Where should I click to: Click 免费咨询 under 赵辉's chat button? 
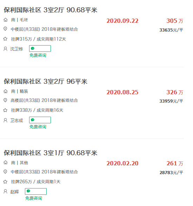click(34, 198)
